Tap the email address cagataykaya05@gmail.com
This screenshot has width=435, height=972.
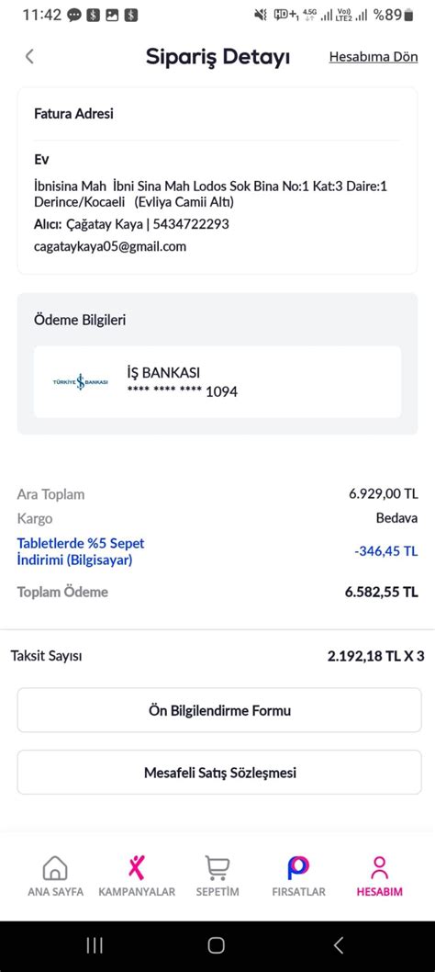pyautogui.click(x=110, y=247)
